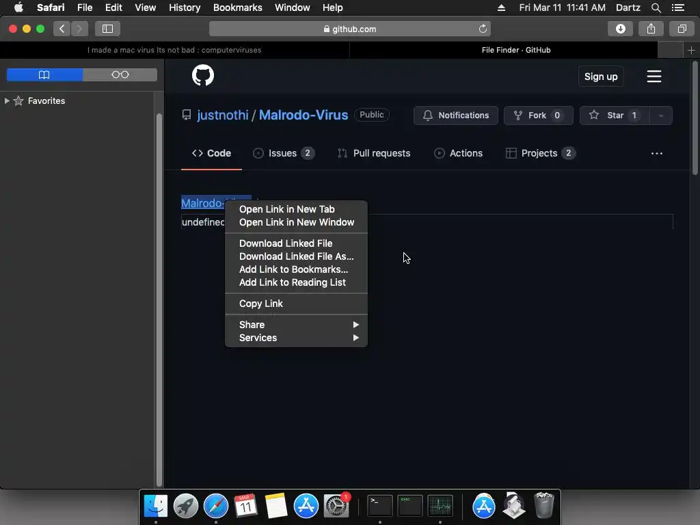Open Notes from the Dock
The height and width of the screenshot is (525, 700).
pos(276,506)
